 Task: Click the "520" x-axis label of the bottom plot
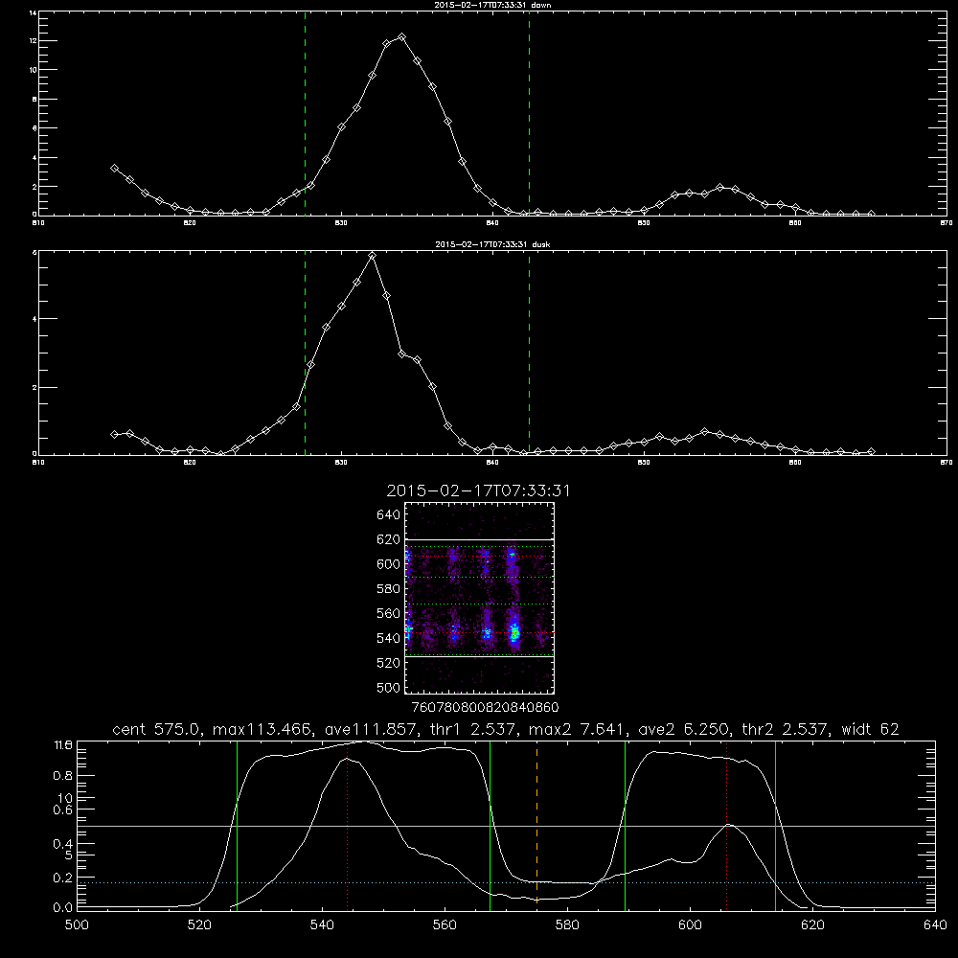click(199, 925)
